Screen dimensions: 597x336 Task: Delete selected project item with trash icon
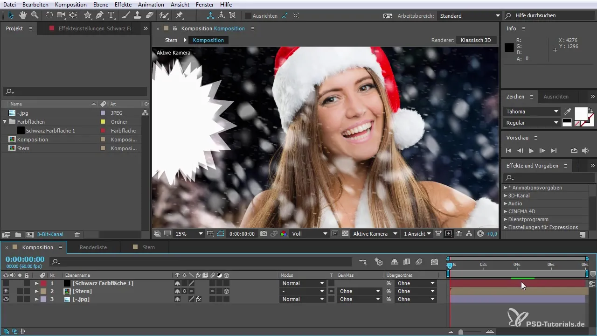click(x=77, y=234)
